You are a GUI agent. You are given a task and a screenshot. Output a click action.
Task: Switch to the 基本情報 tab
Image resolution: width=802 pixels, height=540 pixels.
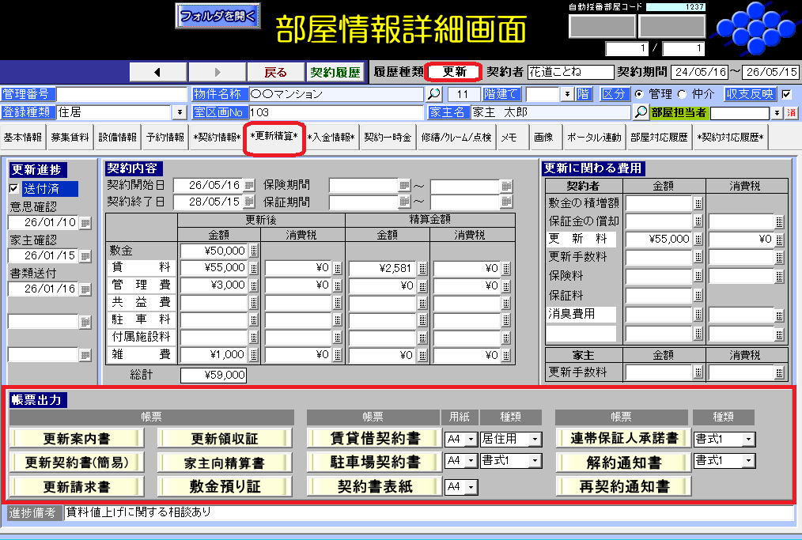[x=23, y=137]
